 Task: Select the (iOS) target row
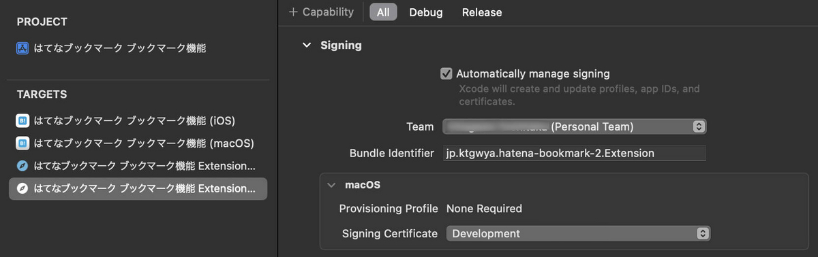(x=138, y=121)
